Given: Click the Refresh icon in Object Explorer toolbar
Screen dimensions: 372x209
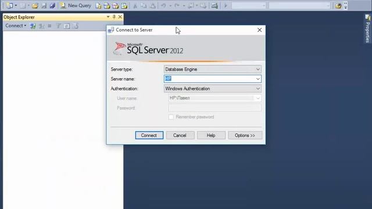Looking at the screenshot, I should pos(67,26).
